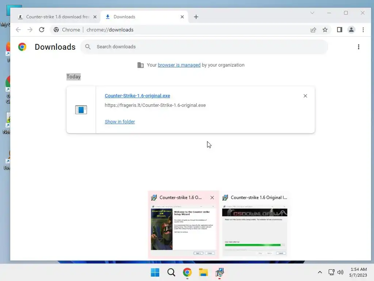Image resolution: width=374 pixels, height=281 pixels.
Task: Close the Counter-strike 1.6 O... preview window
Action: (x=212, y=198)
